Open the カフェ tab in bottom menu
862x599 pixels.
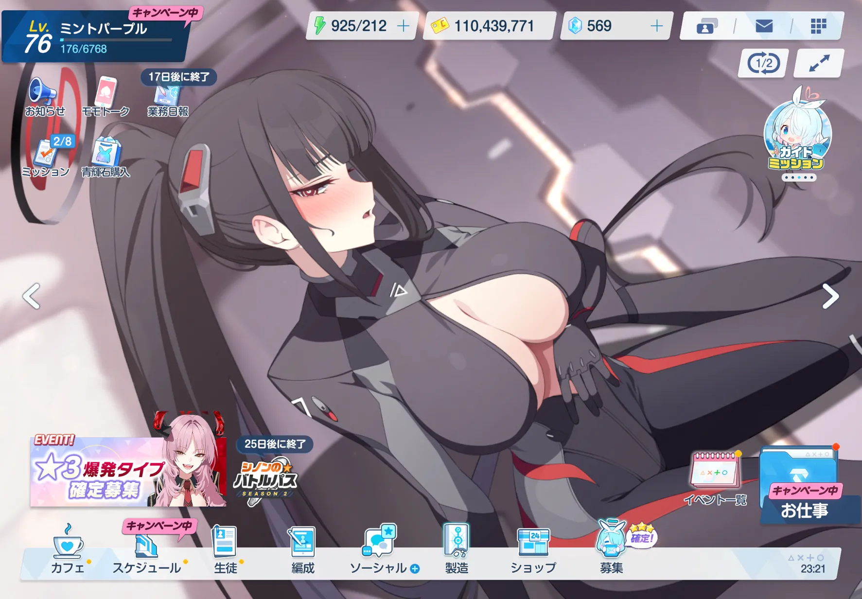[x=68, y=549]
